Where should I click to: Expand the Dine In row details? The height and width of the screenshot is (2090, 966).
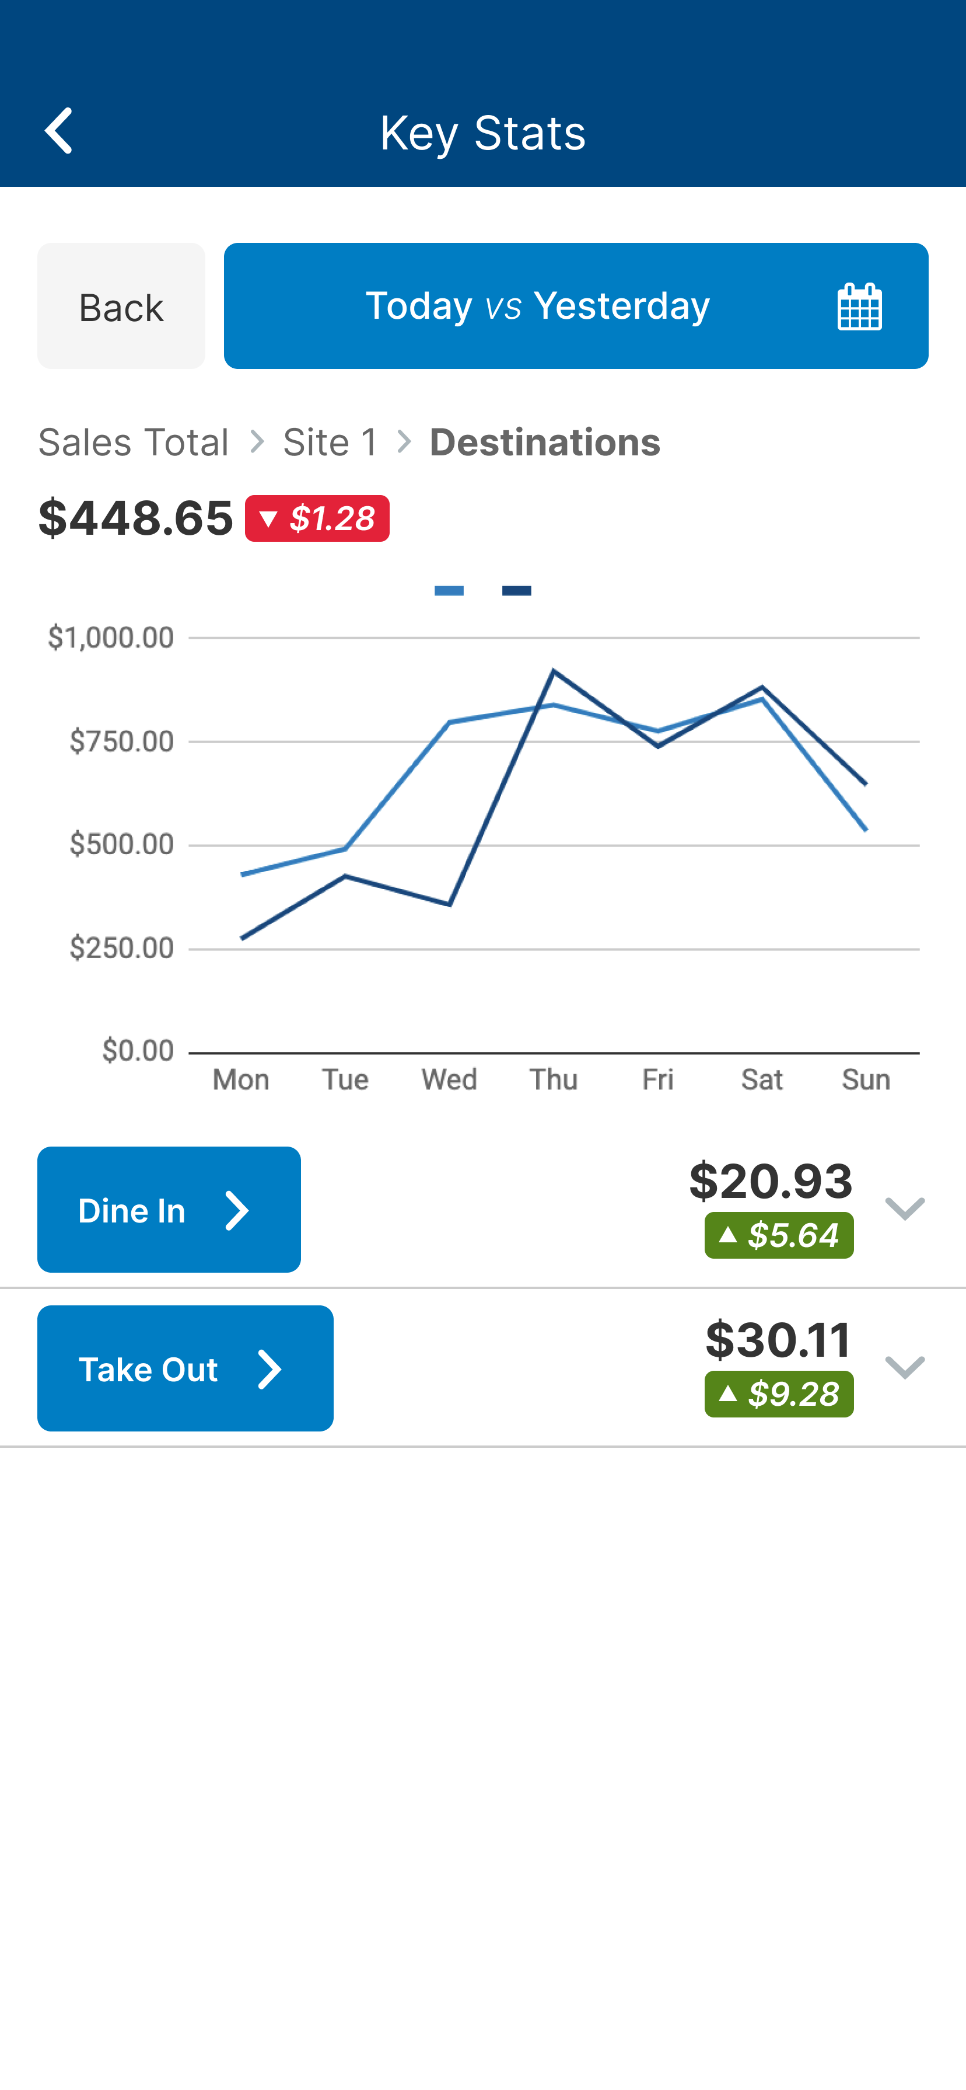[x=904, y=1209]
